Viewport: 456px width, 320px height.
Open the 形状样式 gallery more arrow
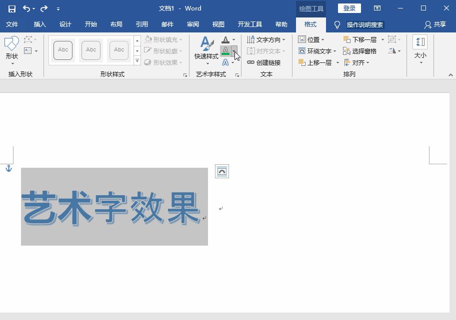coord(136,60)
